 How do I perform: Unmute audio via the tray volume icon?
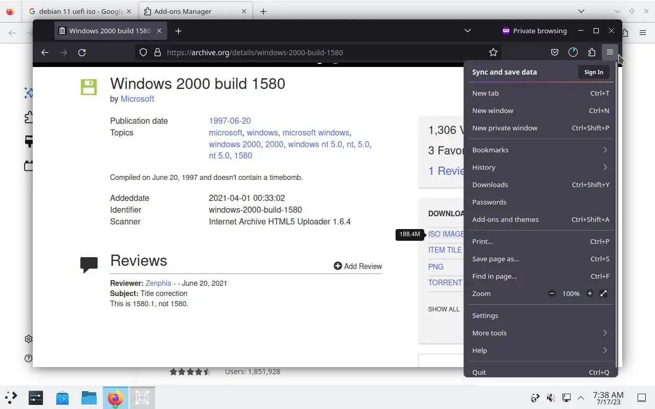pyautogui.click(x=551, y=398)
